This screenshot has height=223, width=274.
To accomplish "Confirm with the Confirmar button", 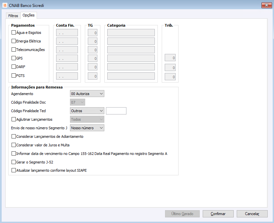I will (218, 213).
